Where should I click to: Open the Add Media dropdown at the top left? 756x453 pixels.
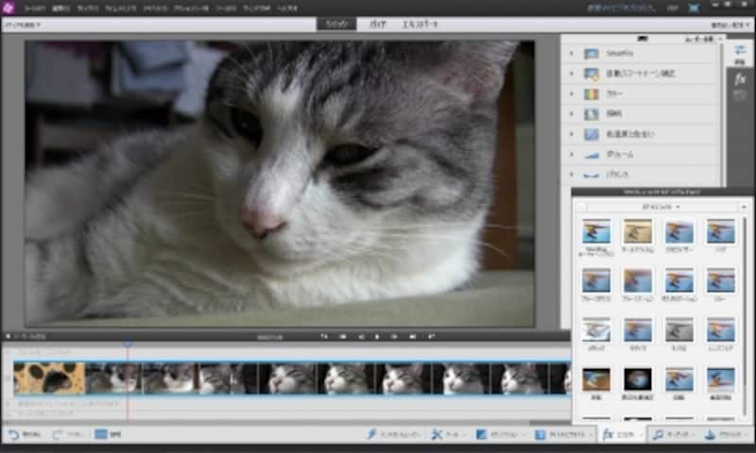point(23,25)
